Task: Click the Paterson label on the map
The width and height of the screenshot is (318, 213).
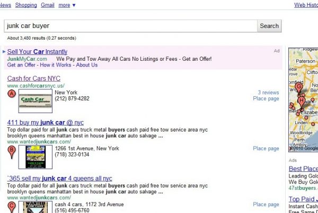Action: [305, 61]
